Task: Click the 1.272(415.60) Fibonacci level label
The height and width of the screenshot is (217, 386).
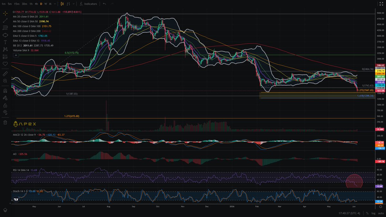Action: click(72, 116)
